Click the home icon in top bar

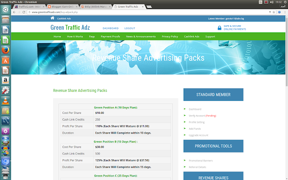click(53, 18)
